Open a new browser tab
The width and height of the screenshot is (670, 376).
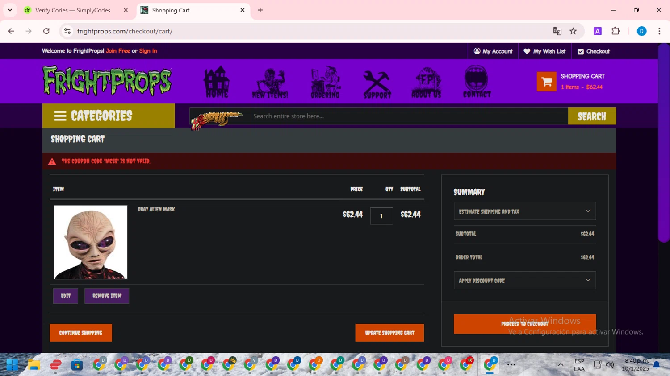(260, 10)
